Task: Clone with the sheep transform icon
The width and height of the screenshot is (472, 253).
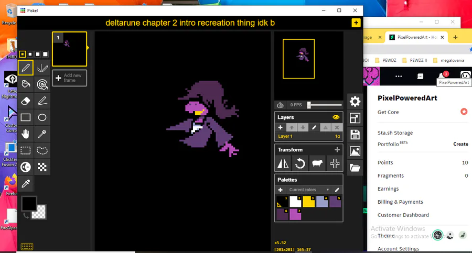Action: coord(317,163)
